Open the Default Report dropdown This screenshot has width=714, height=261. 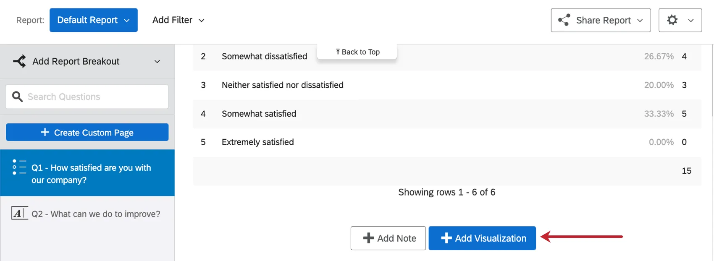tap(93, 20)
